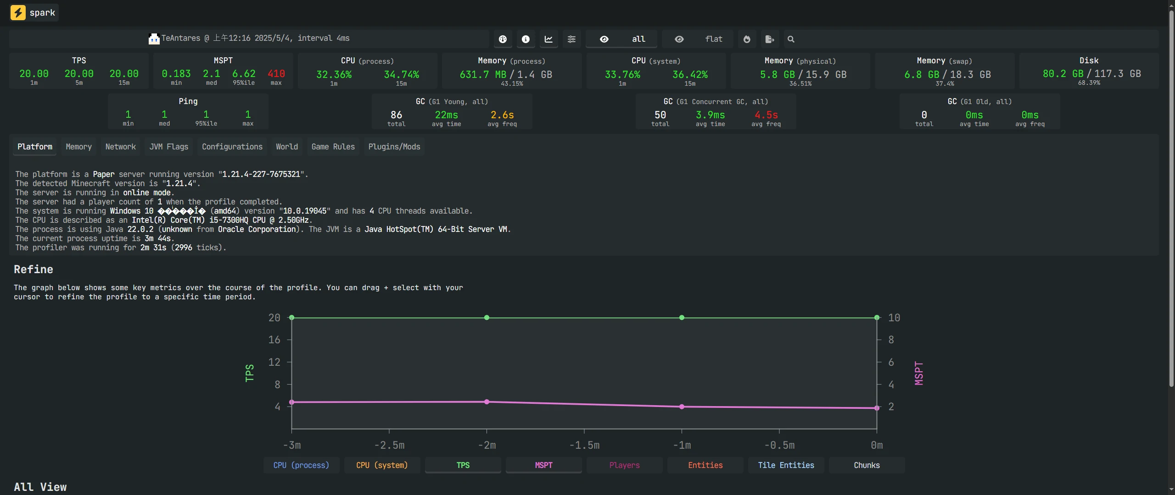Click the spark lightning logo

point(18,12)
